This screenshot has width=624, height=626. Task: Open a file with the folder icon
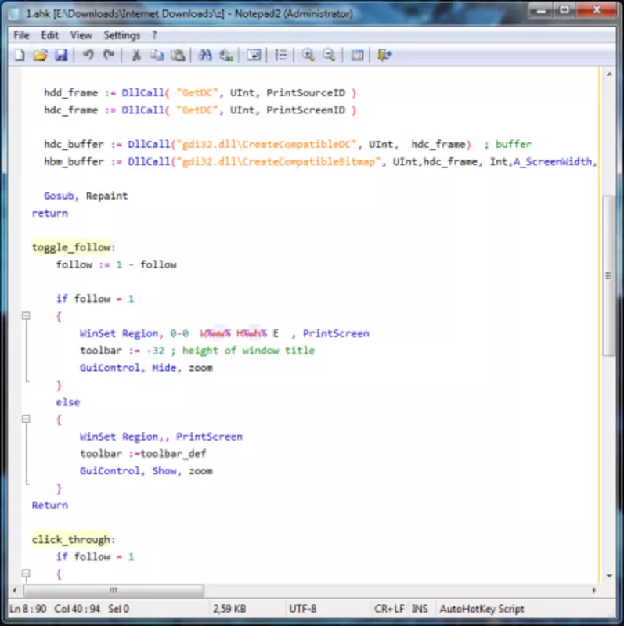pos(41,55)
